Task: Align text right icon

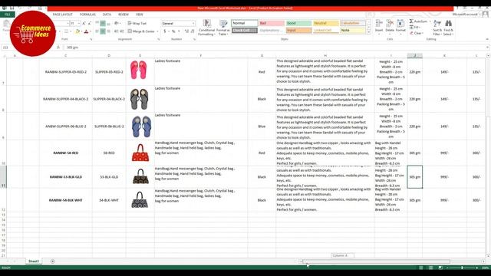Action: click(x=108, y=31)
